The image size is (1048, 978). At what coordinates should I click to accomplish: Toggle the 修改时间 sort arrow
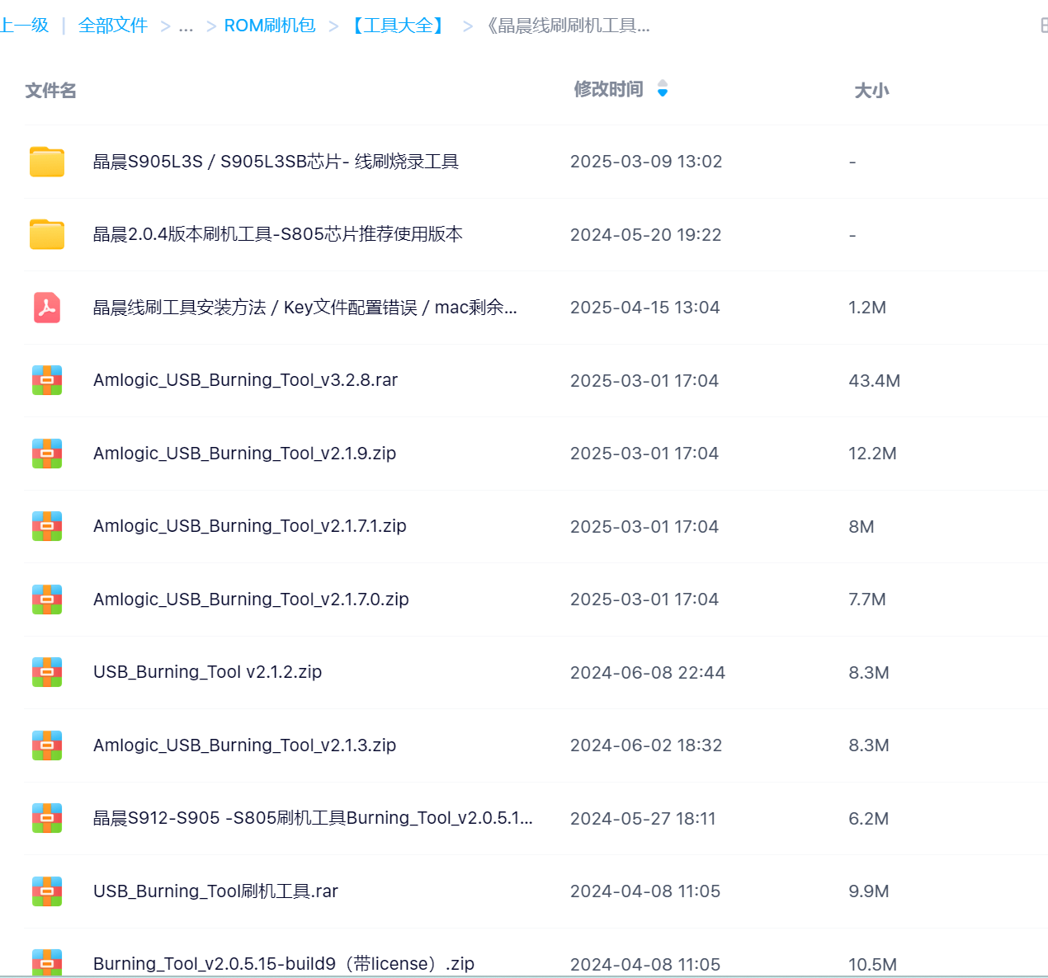662,89
